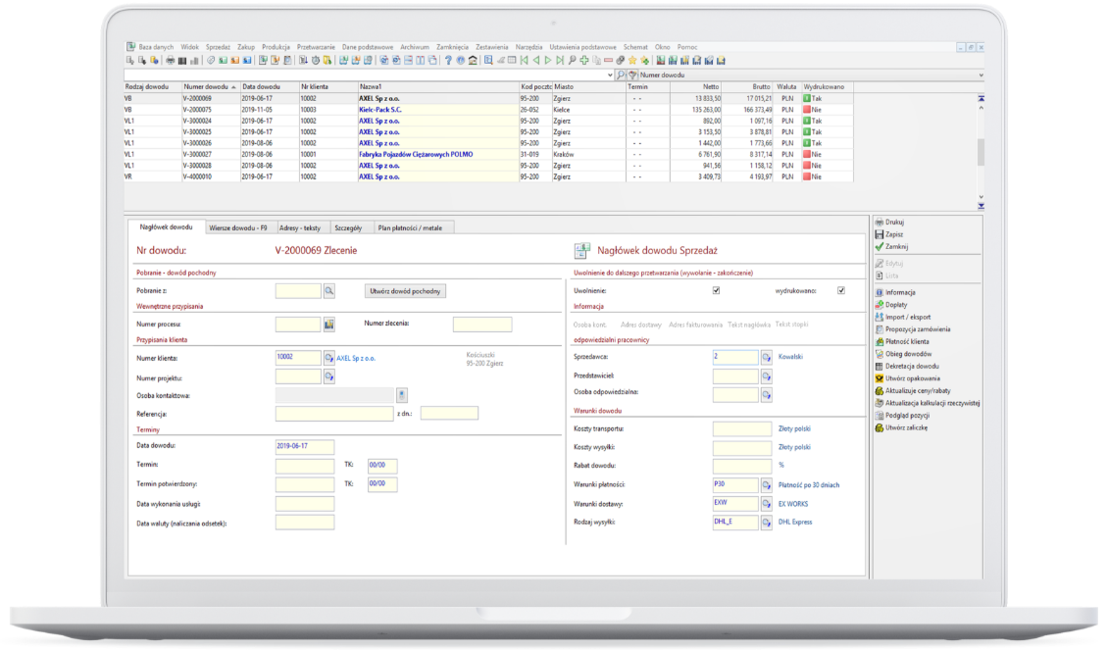The image size is (1107, 650).
Task: Switch to the Adresy - teksty tab
Action: [x=300, y=228]
